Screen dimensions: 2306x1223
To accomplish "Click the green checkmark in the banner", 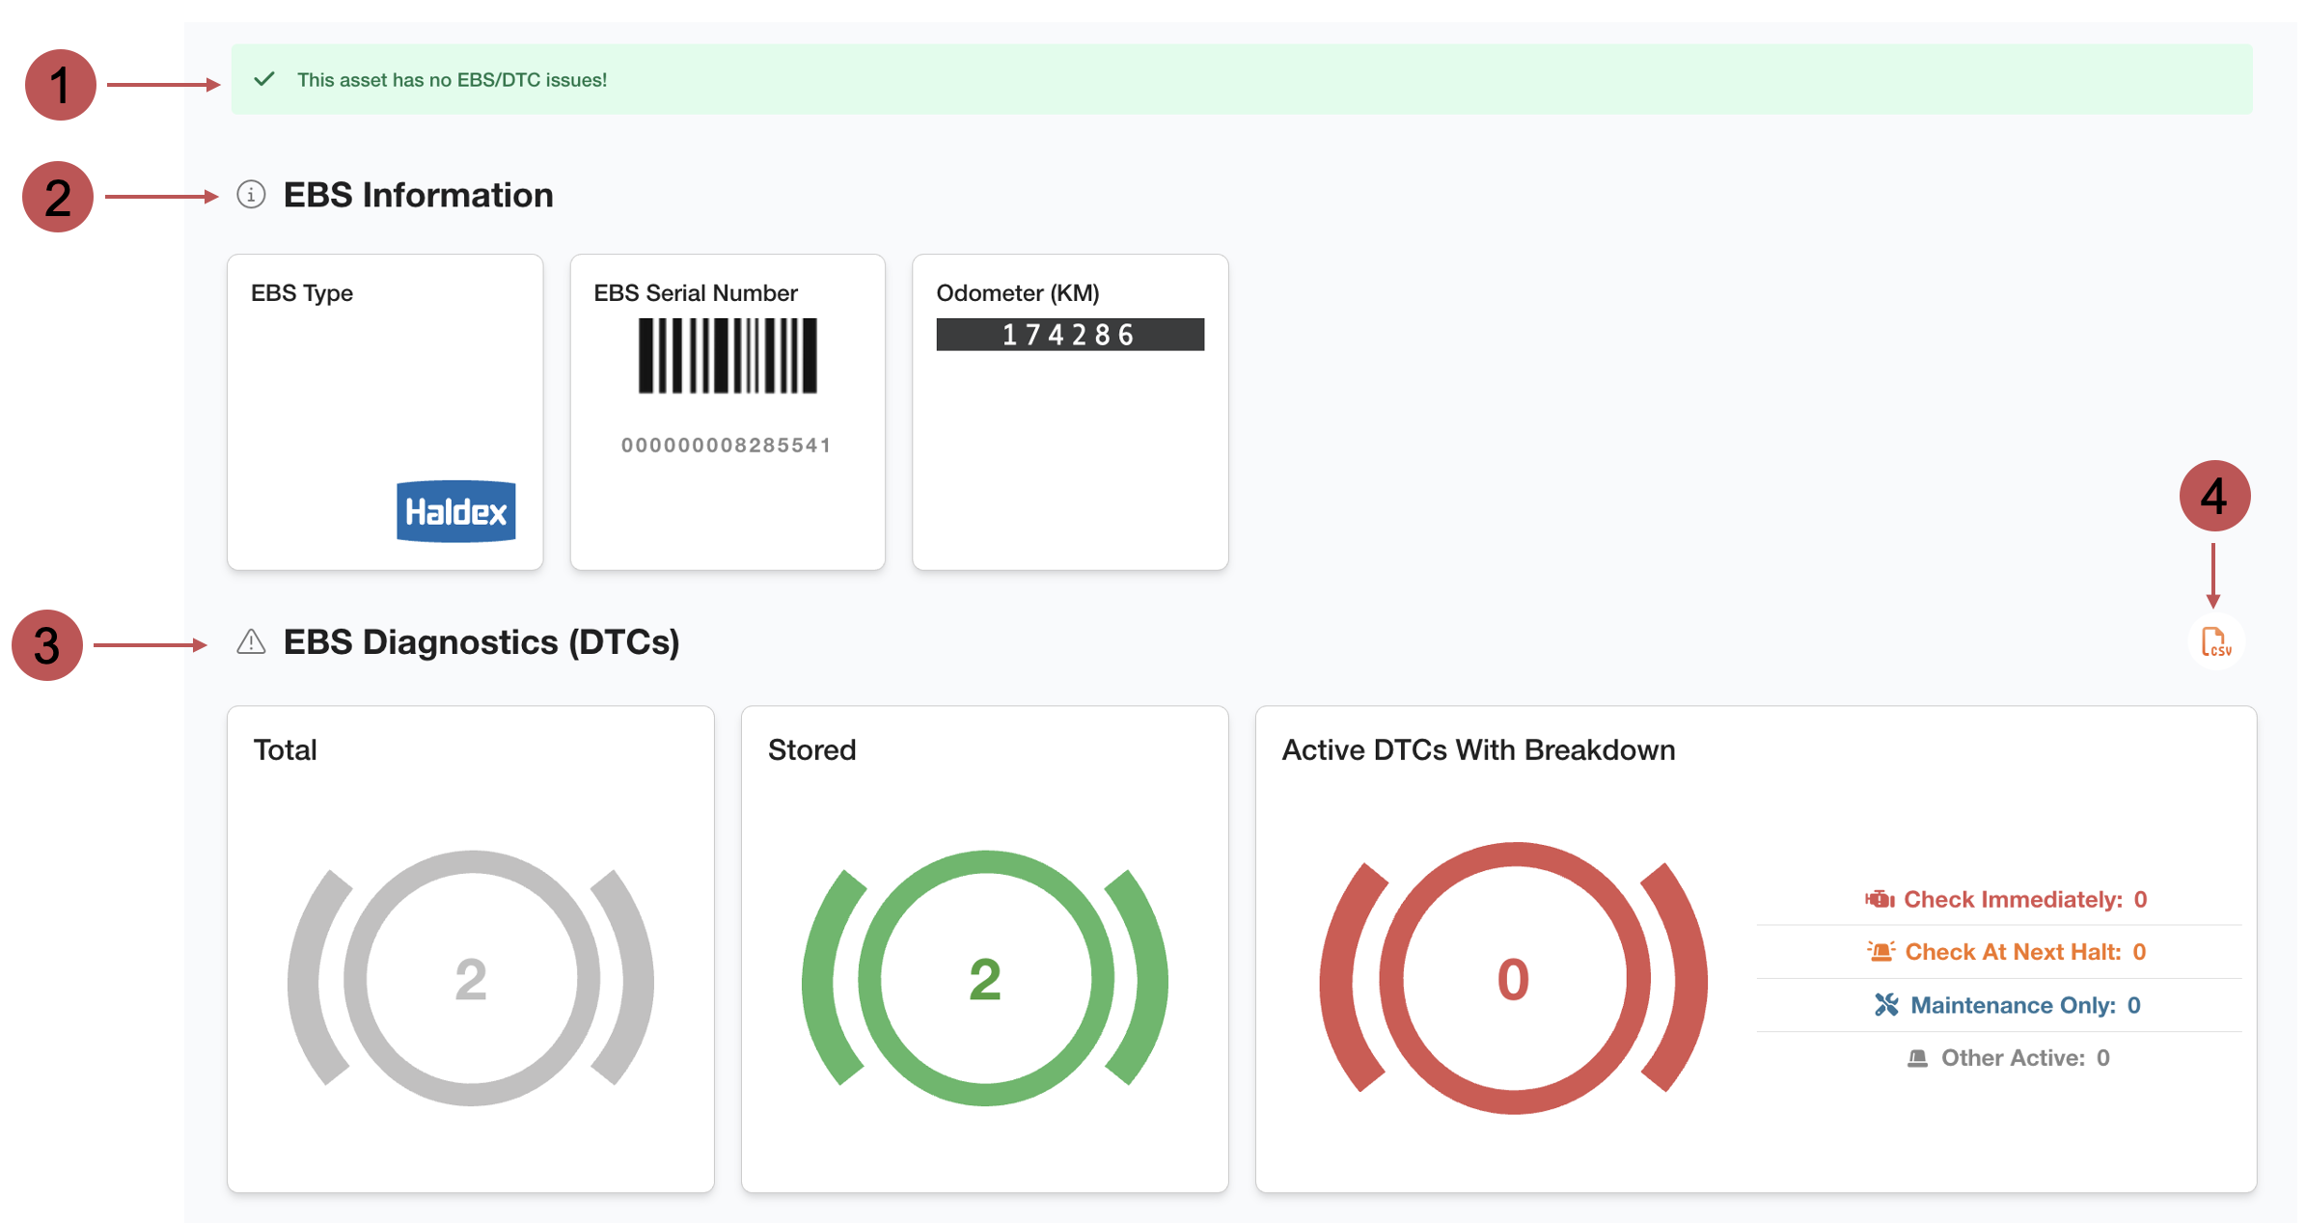I will coord(264,79).
